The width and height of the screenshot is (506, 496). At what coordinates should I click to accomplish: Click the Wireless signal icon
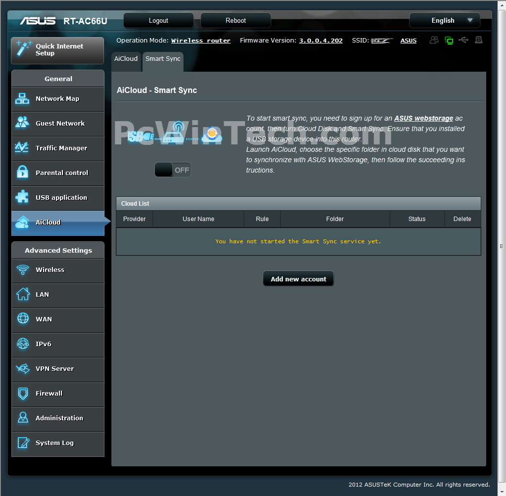23,270
